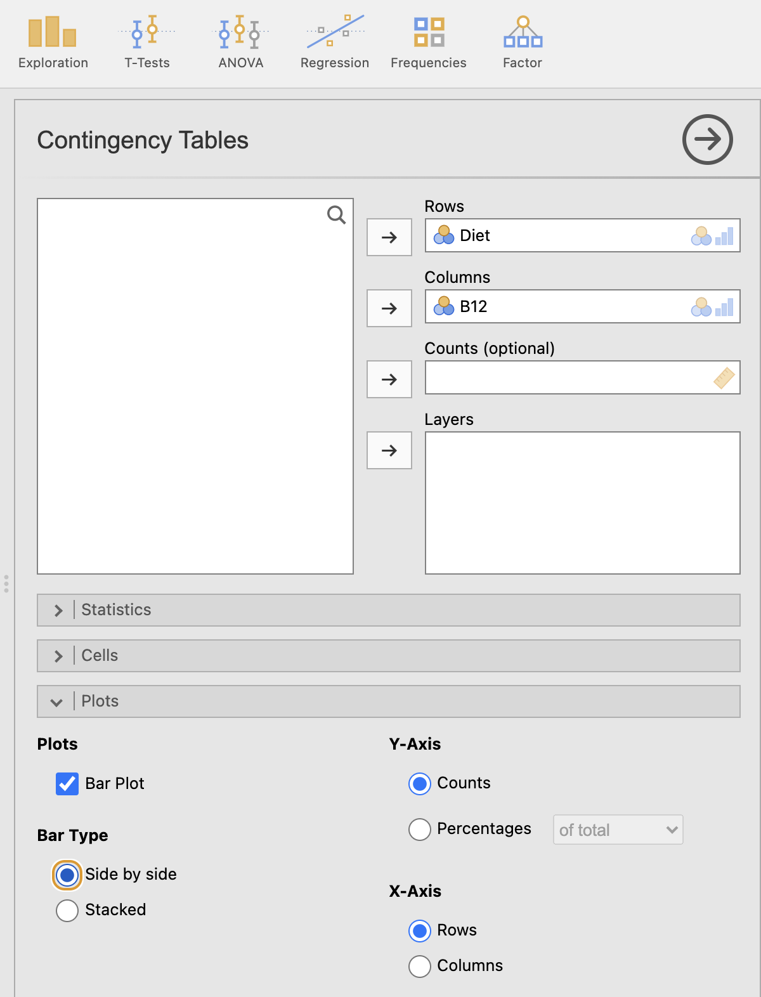The height and width of the screenshot is (997, 761).
Task: Open the Exploration analyses menu
Action: coord(53,42)
